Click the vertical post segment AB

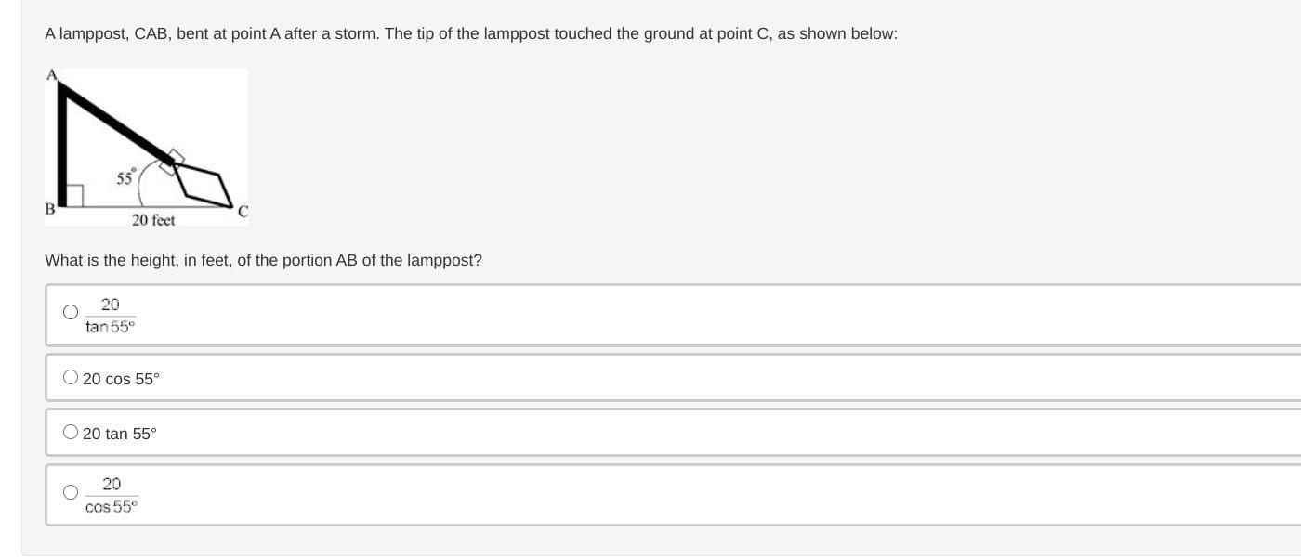(x=62, y=149)
